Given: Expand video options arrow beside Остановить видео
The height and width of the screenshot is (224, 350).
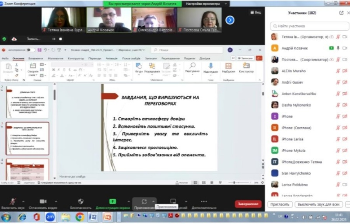Looking at the screenshot, I should coord(56,201).
